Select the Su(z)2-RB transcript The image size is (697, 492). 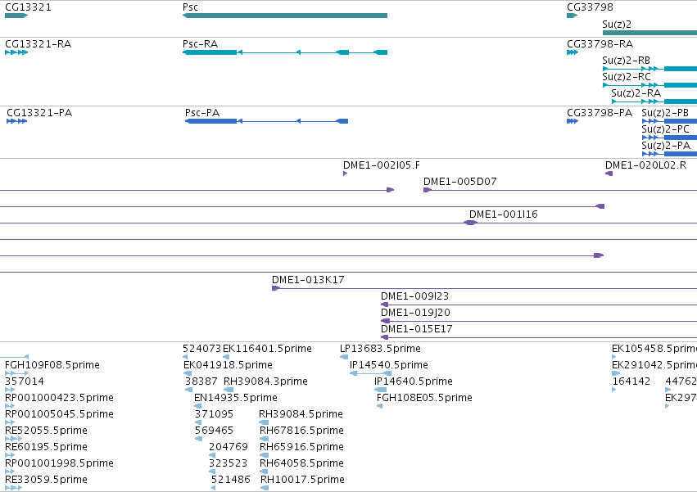(649, 69)
